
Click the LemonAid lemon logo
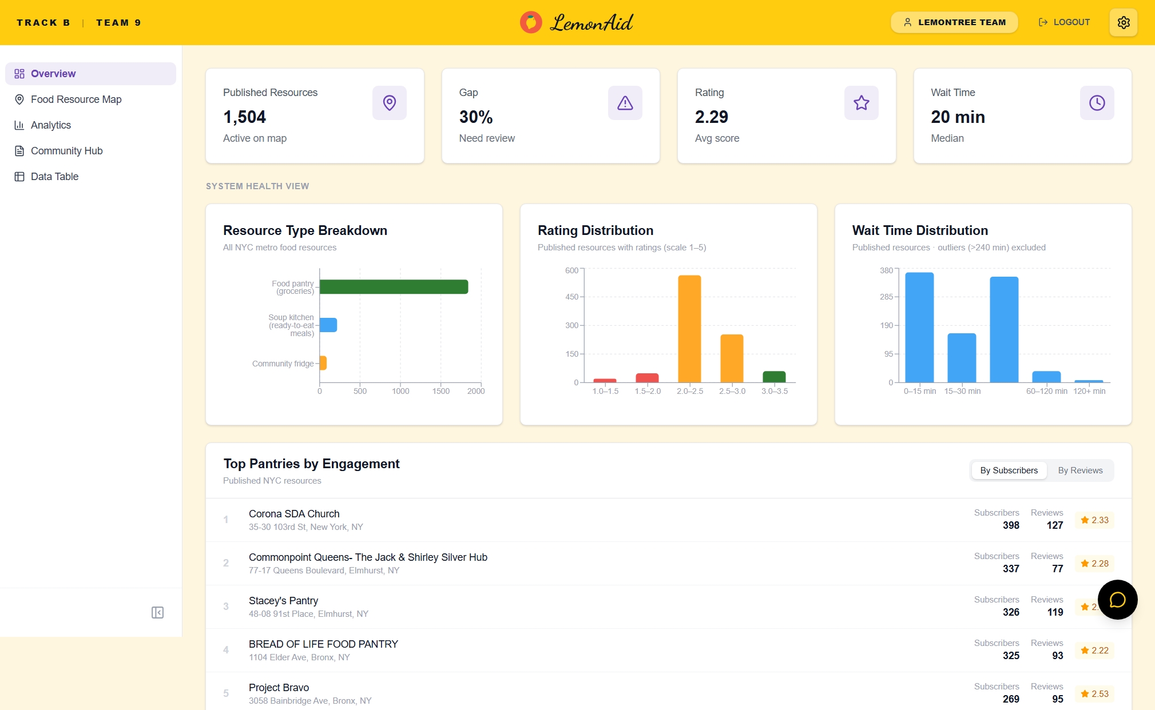(531, 22)
